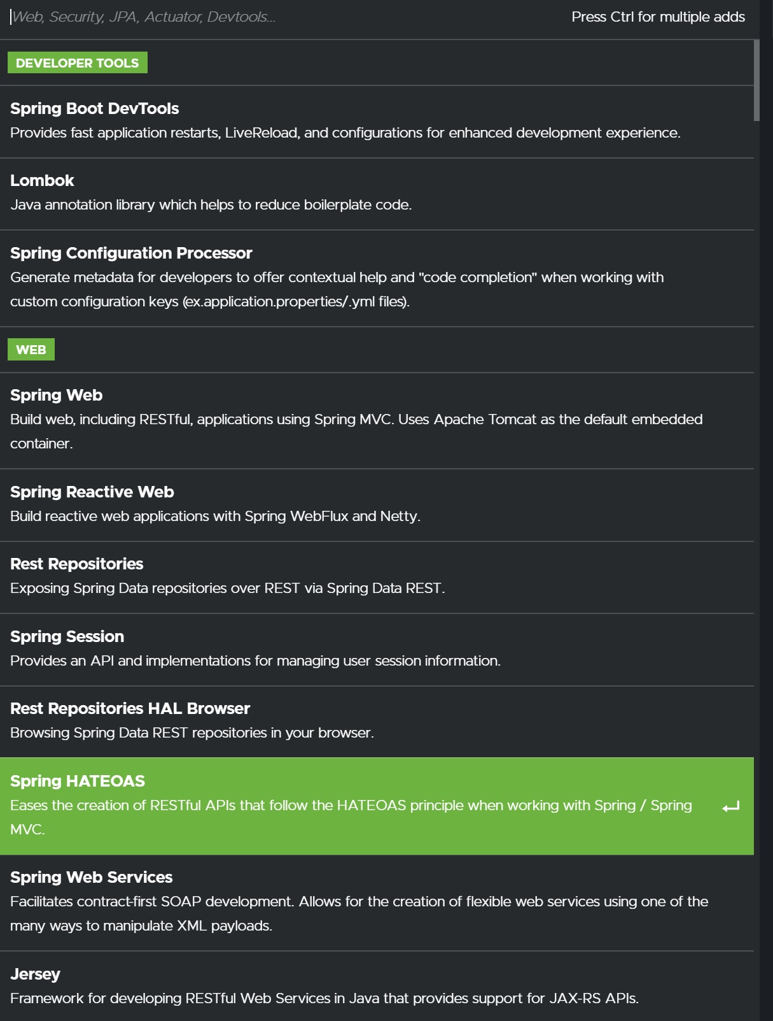
Task: Select the Jersey dependency
Action: click(x=35, y=975)
